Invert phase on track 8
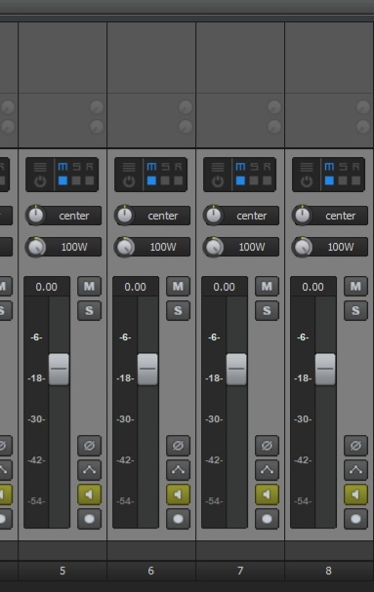The width and height of the screenshot is (374, 592). [x=355, y=446]
